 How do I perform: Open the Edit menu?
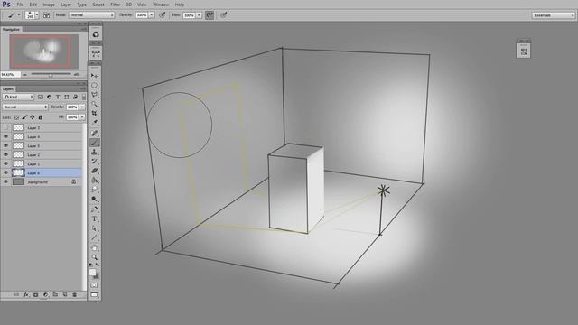click(x=33, y=5)
